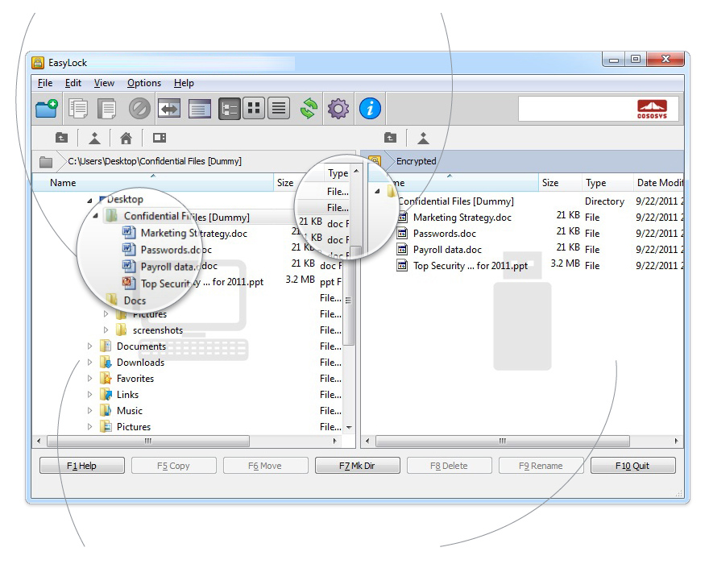Expand the Documents folder in tree
Image resolution: width=709 pixels, height=564 pixels.
90,346
